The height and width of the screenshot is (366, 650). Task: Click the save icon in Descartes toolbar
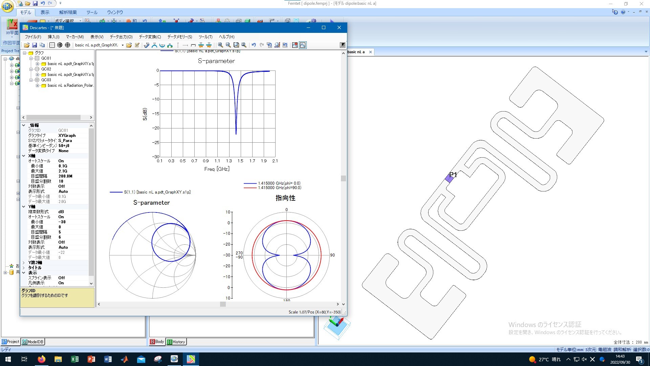click(35, 45)
